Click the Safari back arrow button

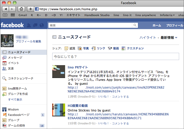pos(5,9)
